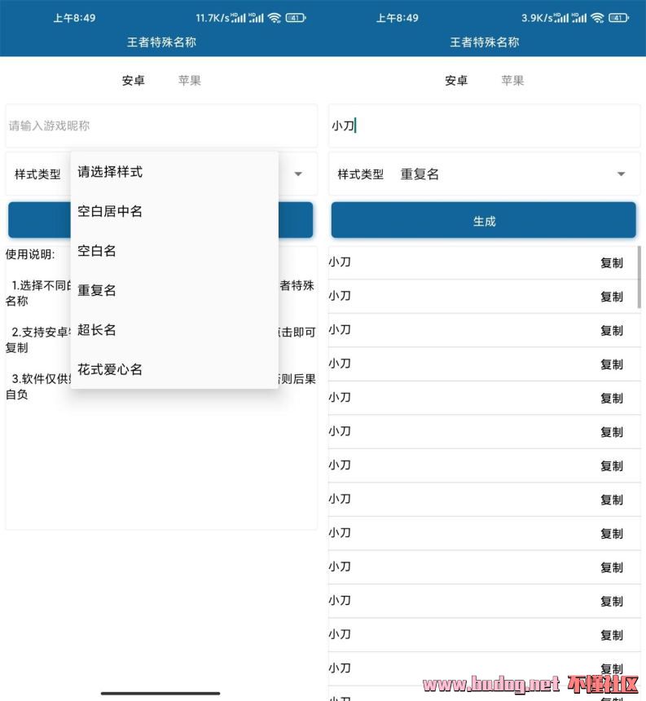Tap the Wi-Fi icon in right status bar
The width and height of the screenshot is (646, 701).
click(x=597, y=18)
